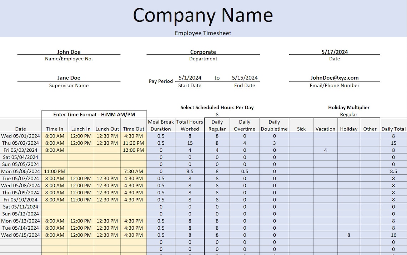Select Time In cell for Wed 05/01/2024
Viewport: 407px width, 255px height.
click(x=54, y=136)
